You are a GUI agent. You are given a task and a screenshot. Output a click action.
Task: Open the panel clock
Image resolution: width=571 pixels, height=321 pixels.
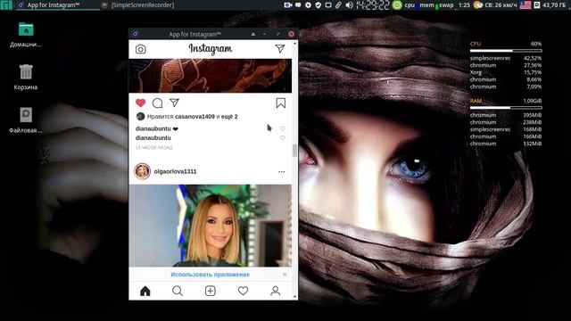[372, 5]
